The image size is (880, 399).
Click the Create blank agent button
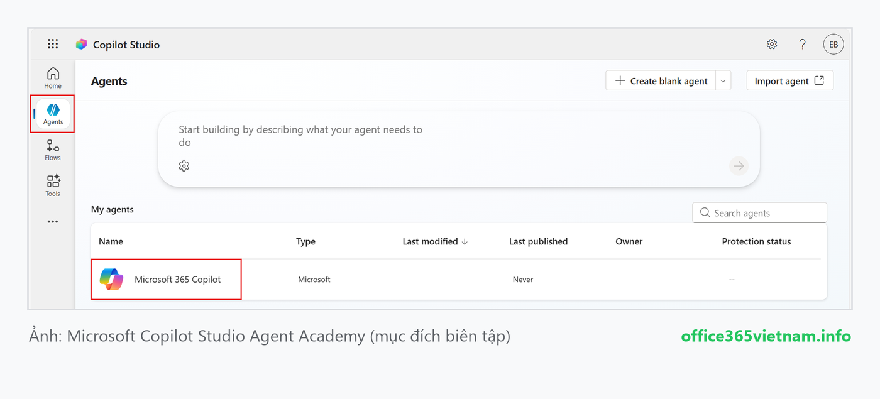tap(661, 80)
